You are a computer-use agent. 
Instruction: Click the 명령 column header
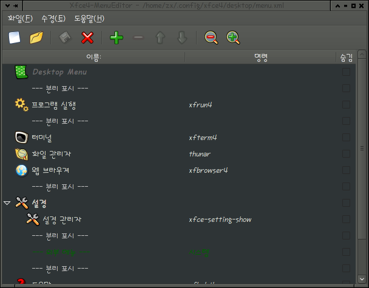[x=260, y=57]
